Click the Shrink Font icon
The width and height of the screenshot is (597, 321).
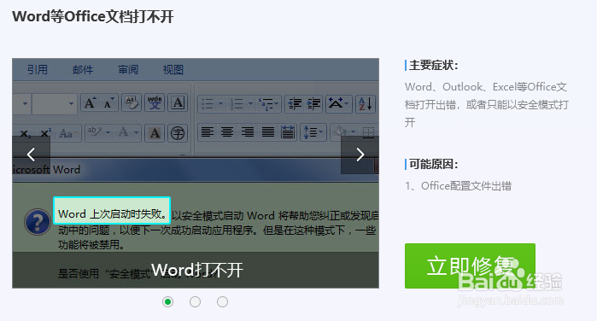click(108, 102)
